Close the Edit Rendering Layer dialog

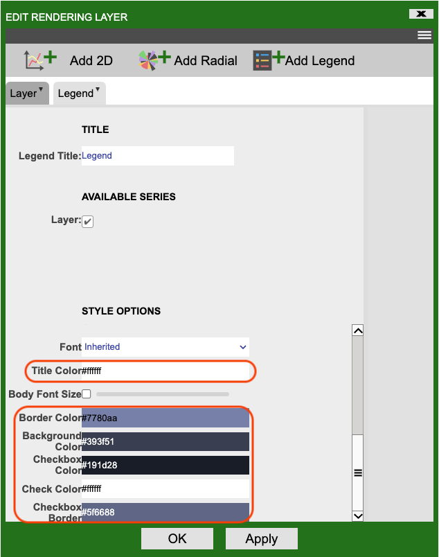coord(421,14)
